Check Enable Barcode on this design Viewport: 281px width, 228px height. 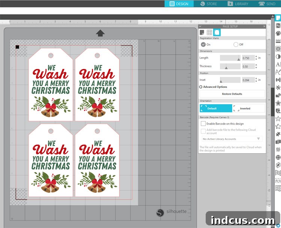[x=203, y=124]
